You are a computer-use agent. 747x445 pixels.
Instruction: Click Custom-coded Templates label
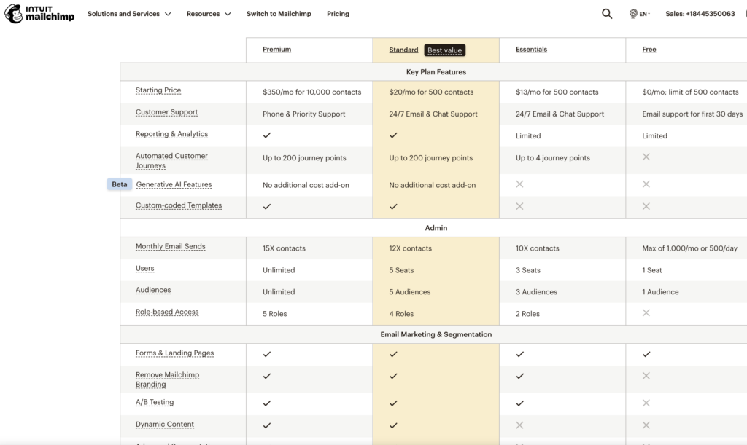179,205
